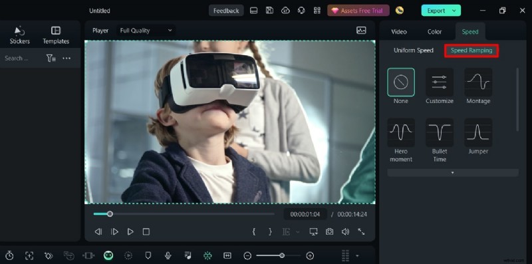
Task: Switch to the Video tab
Action: click(x=398, y=32)
